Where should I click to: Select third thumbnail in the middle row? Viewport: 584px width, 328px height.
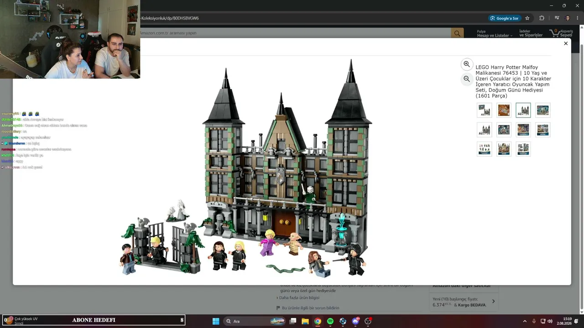(x=523, y=130)
